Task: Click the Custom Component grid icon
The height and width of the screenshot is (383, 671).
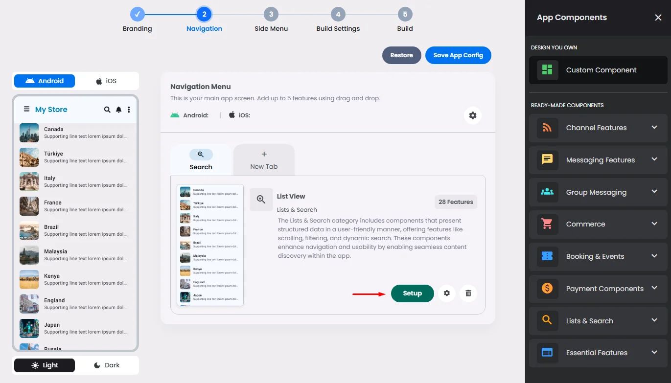Action: (547, 70)
